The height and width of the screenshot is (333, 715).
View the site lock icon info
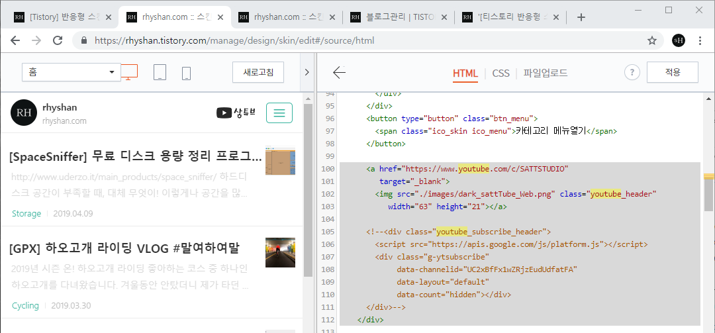(x=83, y=40)
